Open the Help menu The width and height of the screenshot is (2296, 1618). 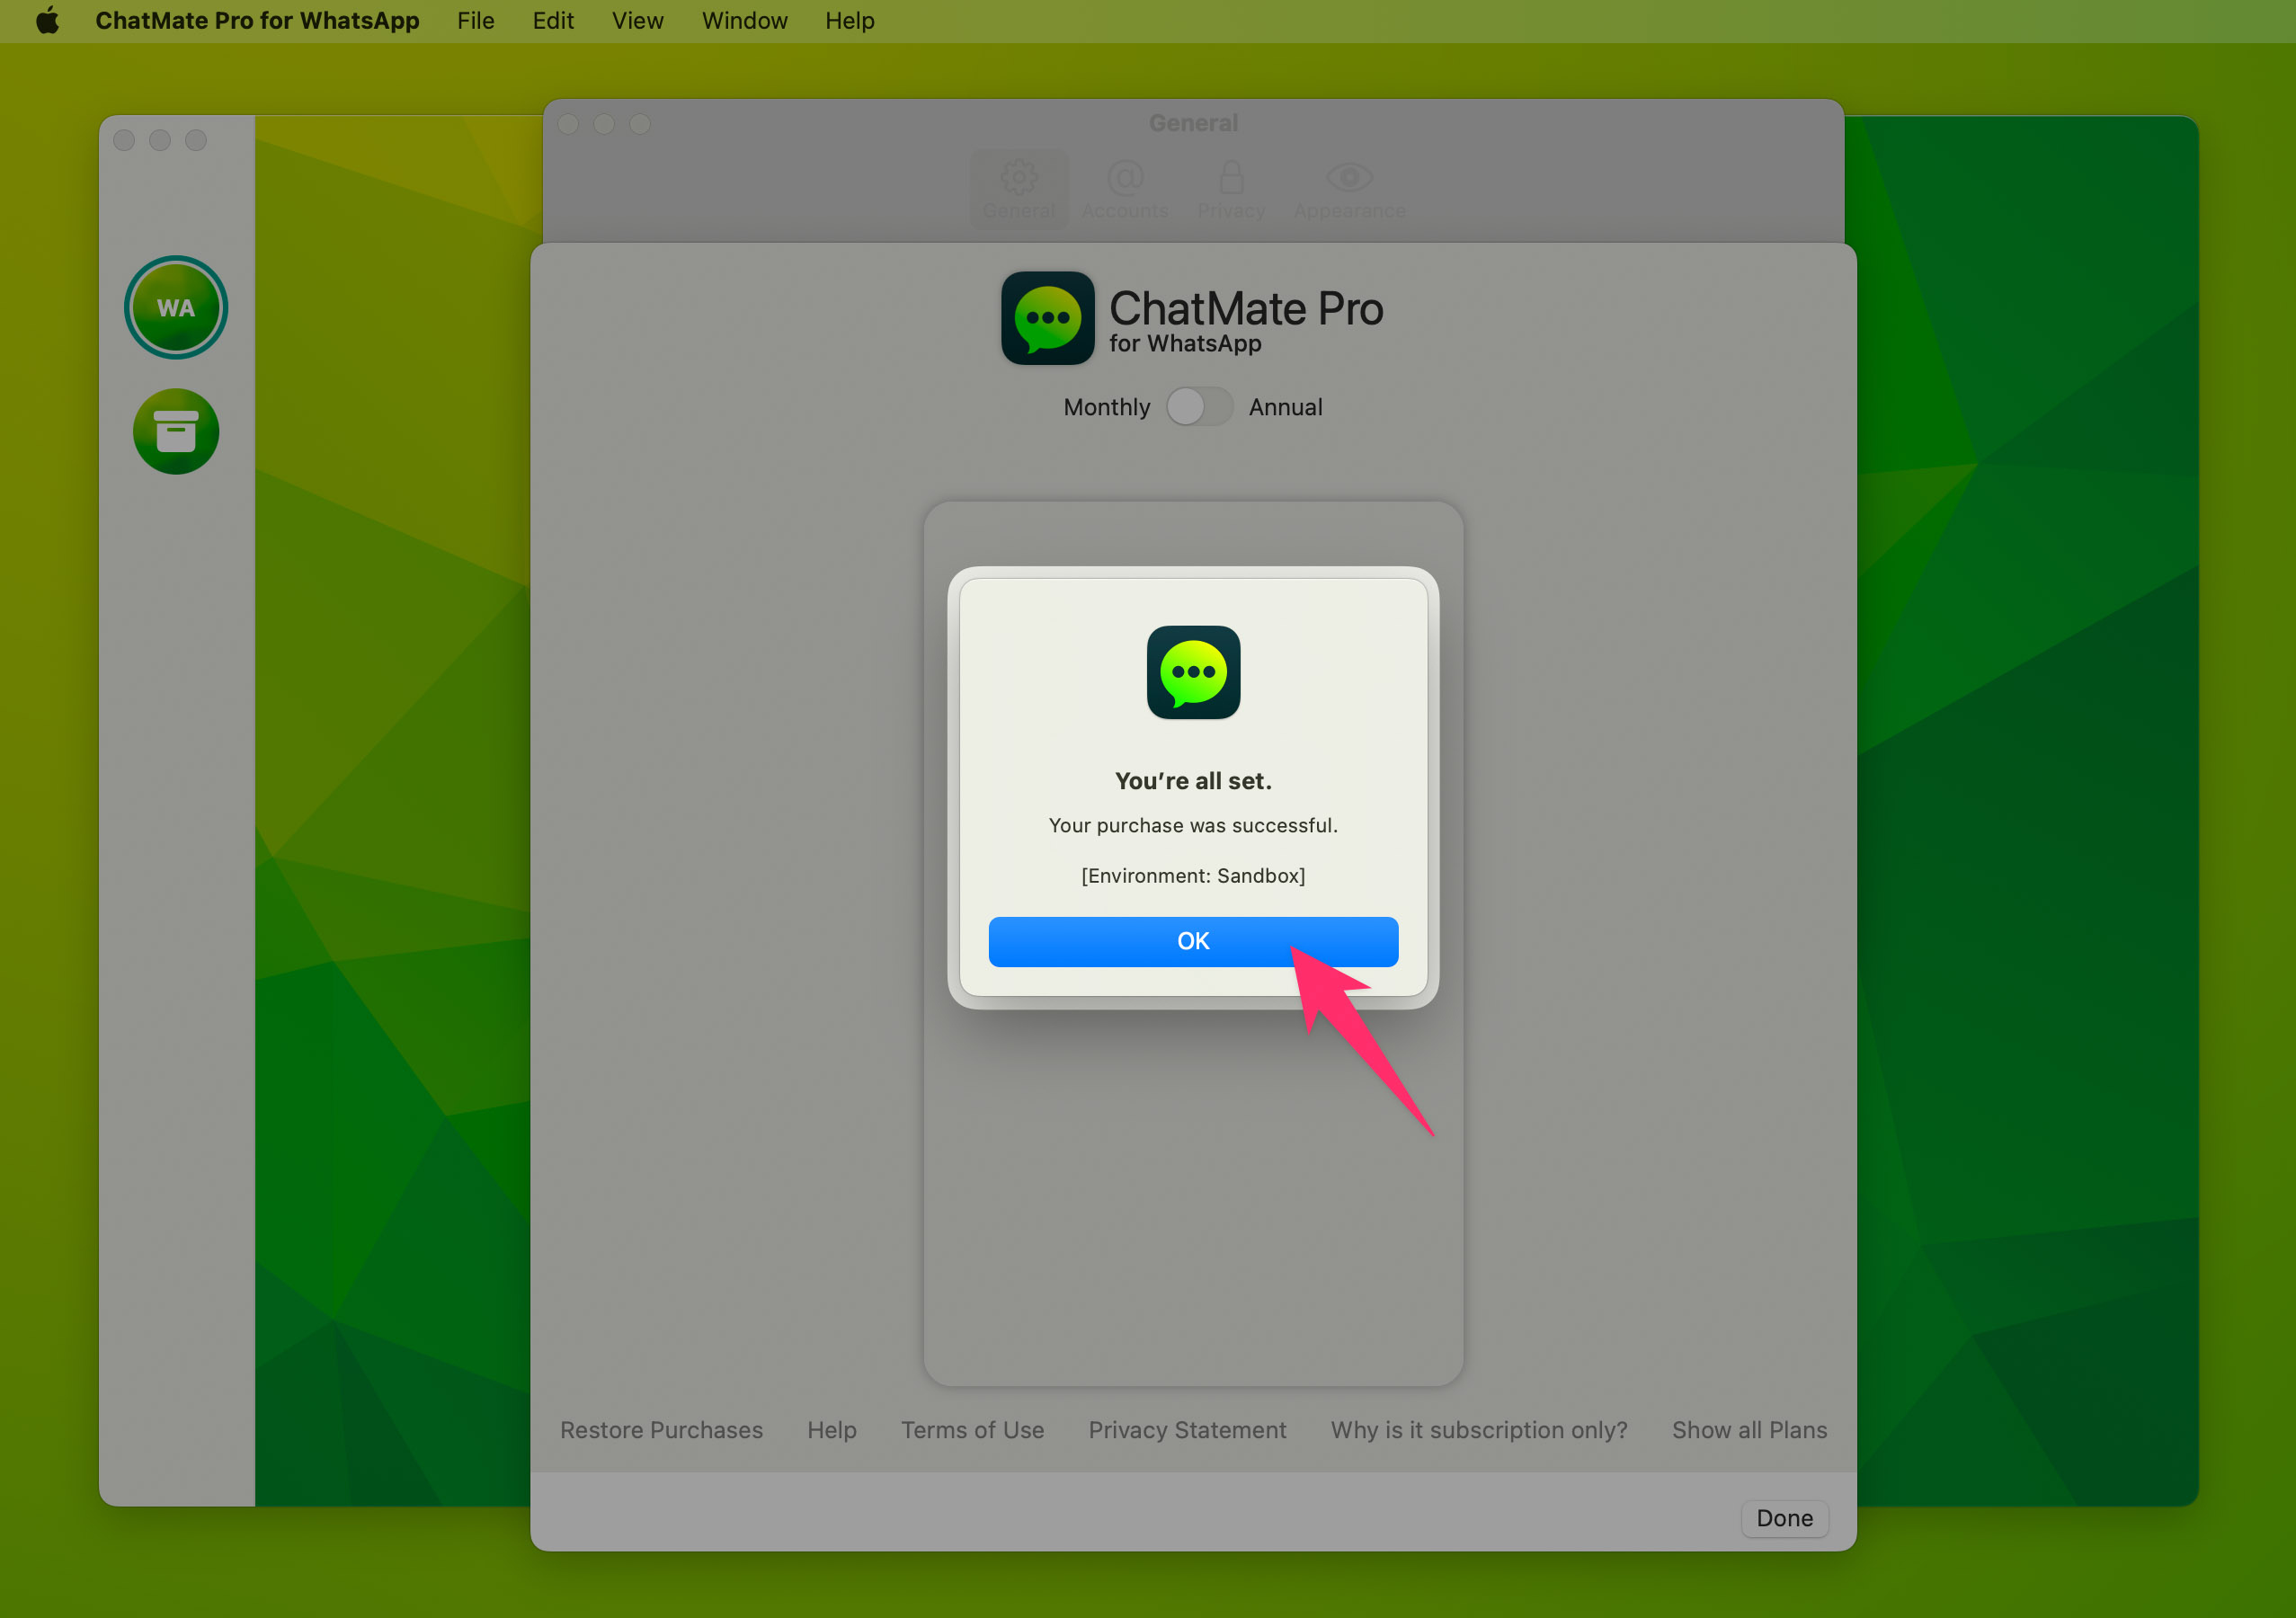tap(849, 20)
